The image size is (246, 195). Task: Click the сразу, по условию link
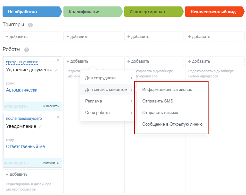[x=22, y=62]
